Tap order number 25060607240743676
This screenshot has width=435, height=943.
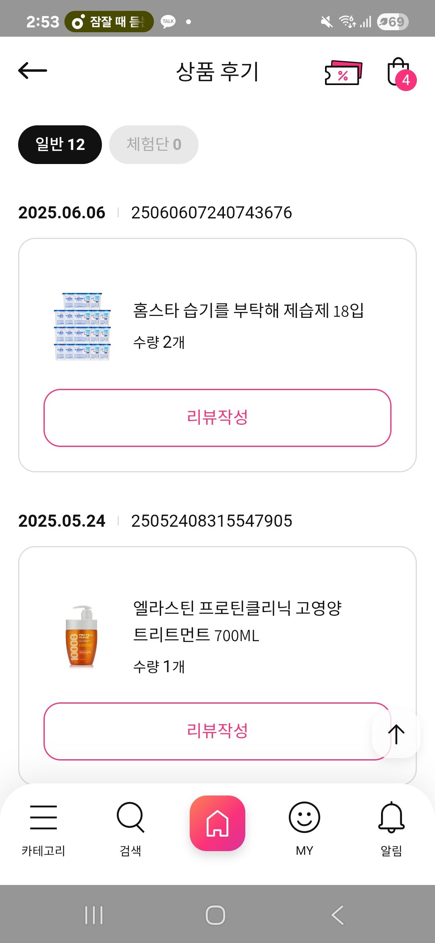pyautogui.click(x=211, y=213)
